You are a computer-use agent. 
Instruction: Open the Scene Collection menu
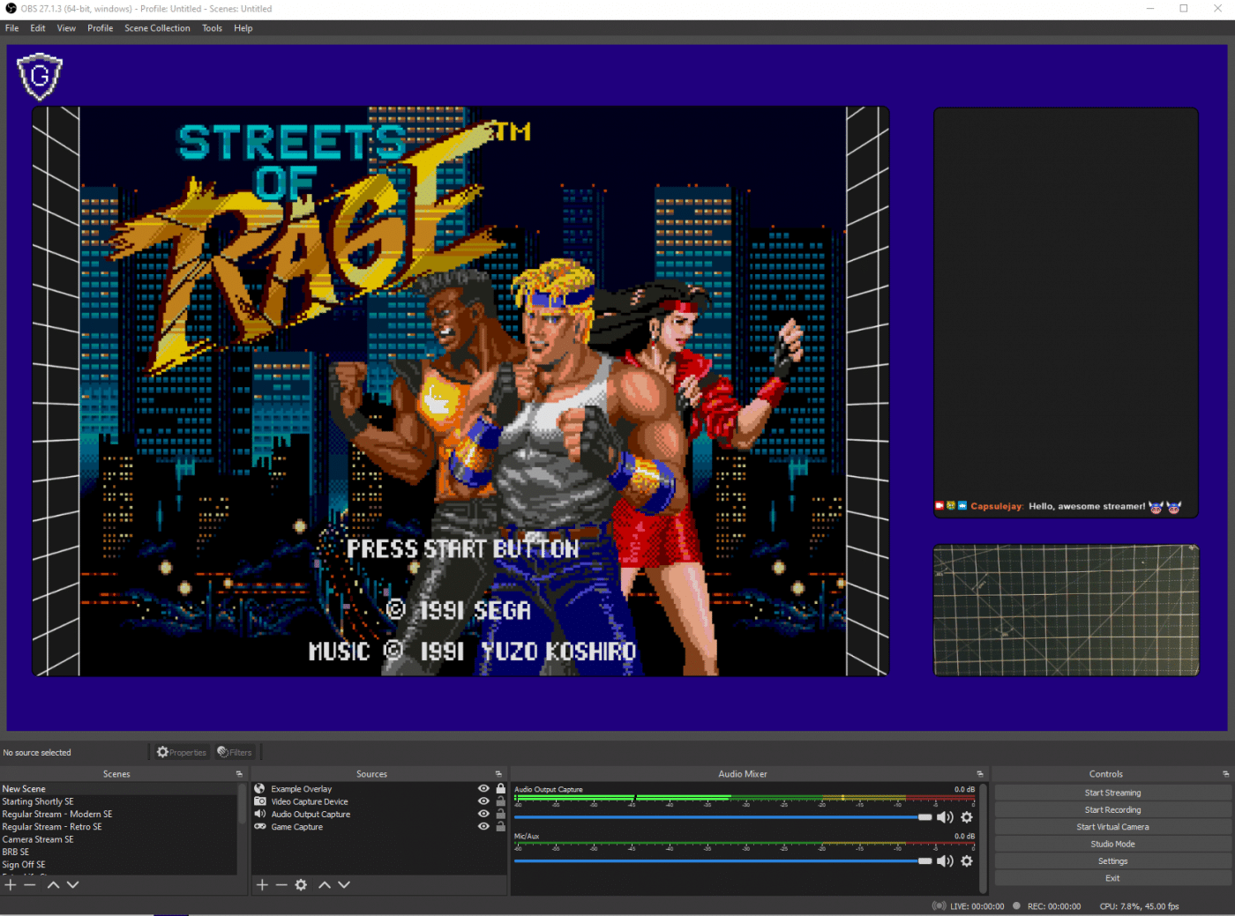point(157,28)
